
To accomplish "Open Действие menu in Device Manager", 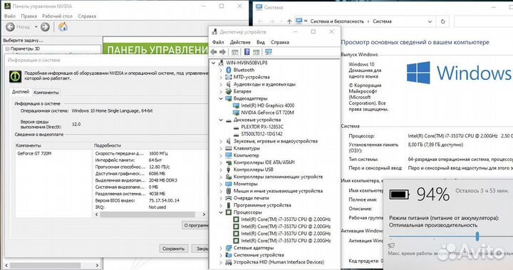I will coord(240,42).
